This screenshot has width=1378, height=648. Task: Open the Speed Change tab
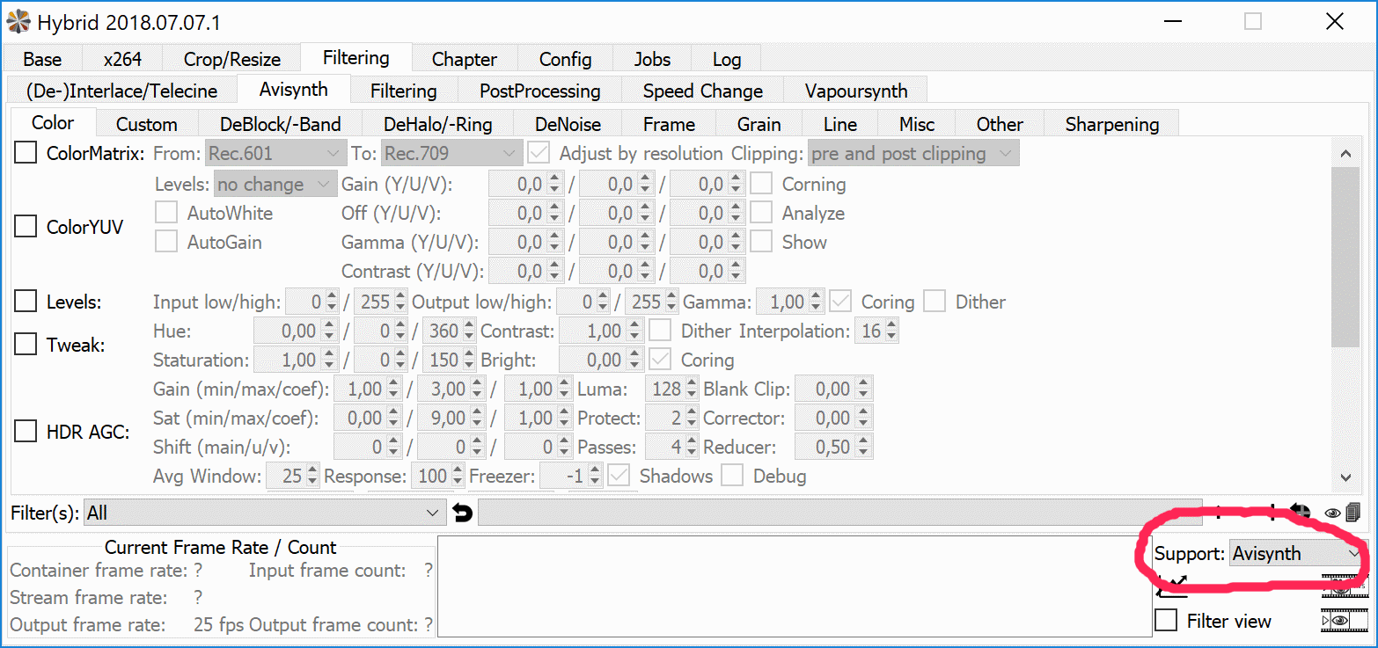click(x=703, y=91)
